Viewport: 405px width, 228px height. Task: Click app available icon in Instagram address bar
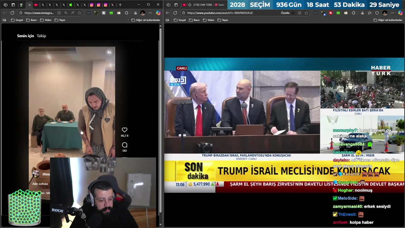click(59, 13)
